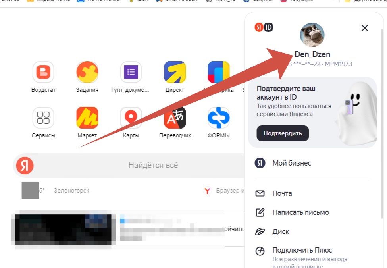Open the Маркет shortcut icon
This screenshot has width=387, height=268.
87,118
